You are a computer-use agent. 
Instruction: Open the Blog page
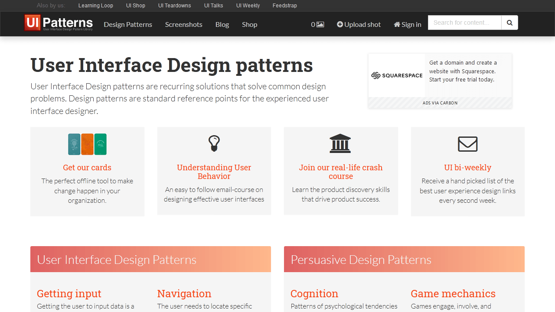(222, 25)
